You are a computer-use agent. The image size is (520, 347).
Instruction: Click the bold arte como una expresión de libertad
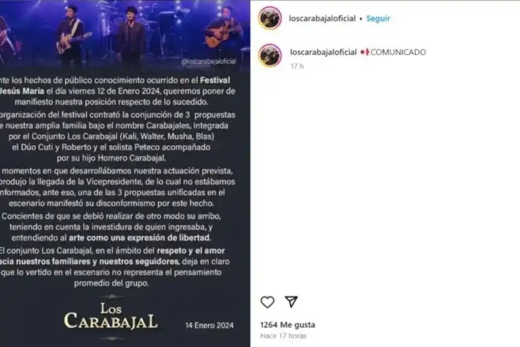click(140, 238)
